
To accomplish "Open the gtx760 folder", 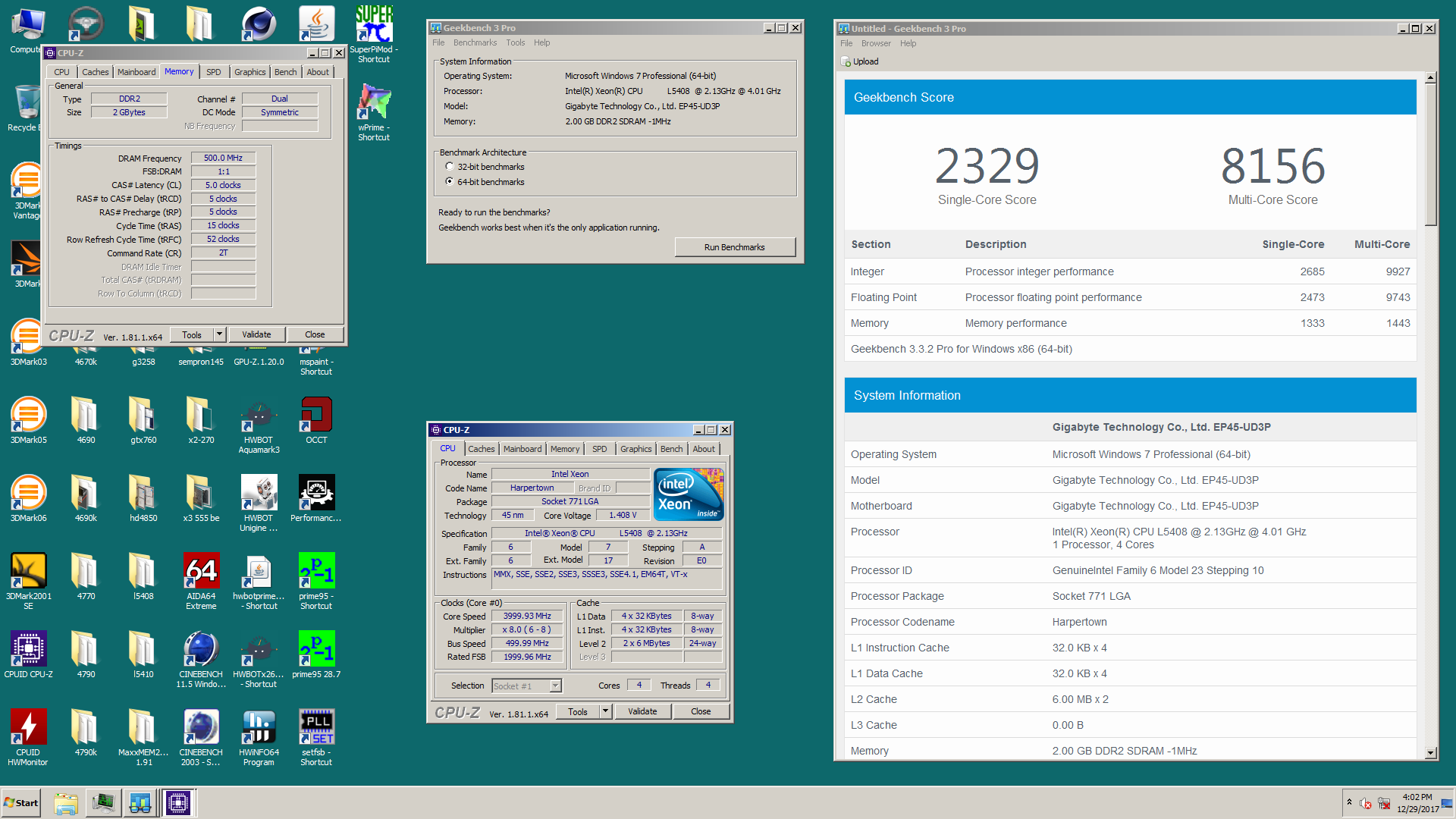I will tap(143, 415).
